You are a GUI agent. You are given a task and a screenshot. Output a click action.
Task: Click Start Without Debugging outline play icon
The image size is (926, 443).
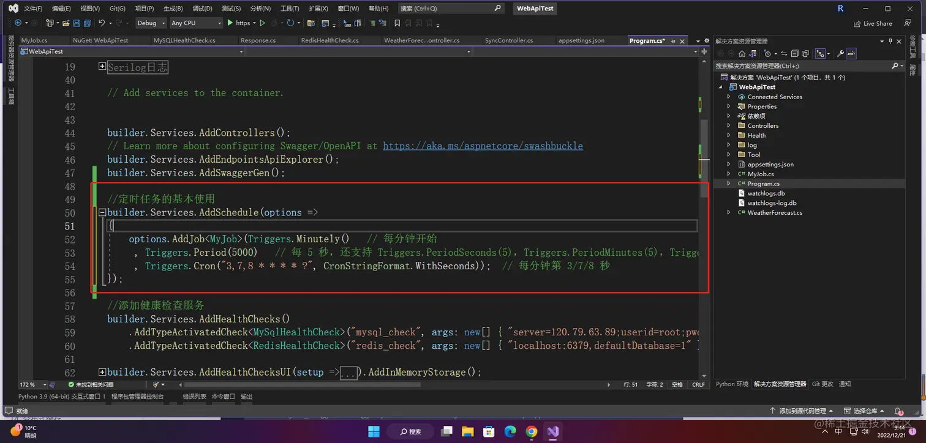pyautogui.click(x=262, y=23)
